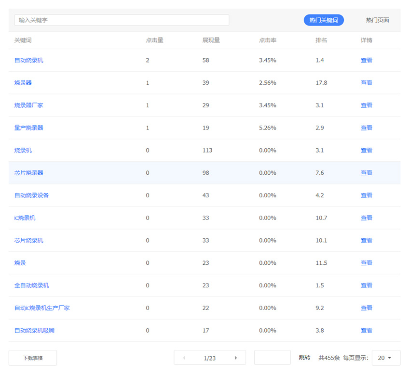
Task: Click the total count text 共455条
Action: [329, 358]
